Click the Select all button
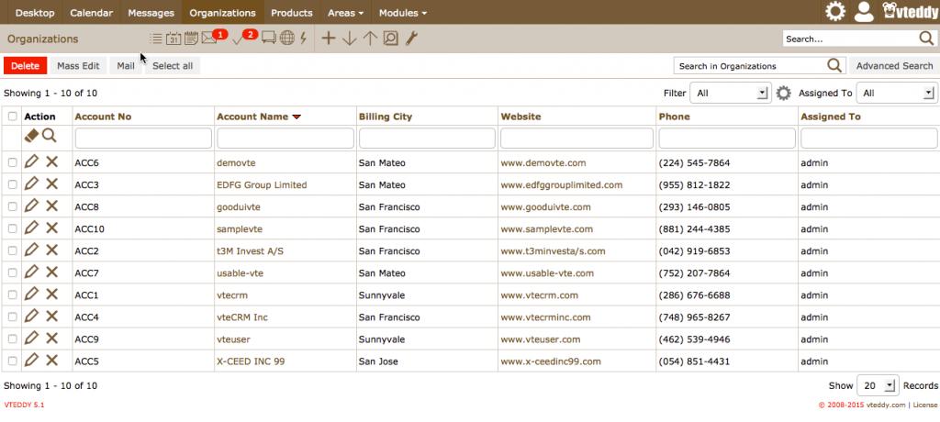The height and width of the screenshot is (422, 940). (173, 66)
